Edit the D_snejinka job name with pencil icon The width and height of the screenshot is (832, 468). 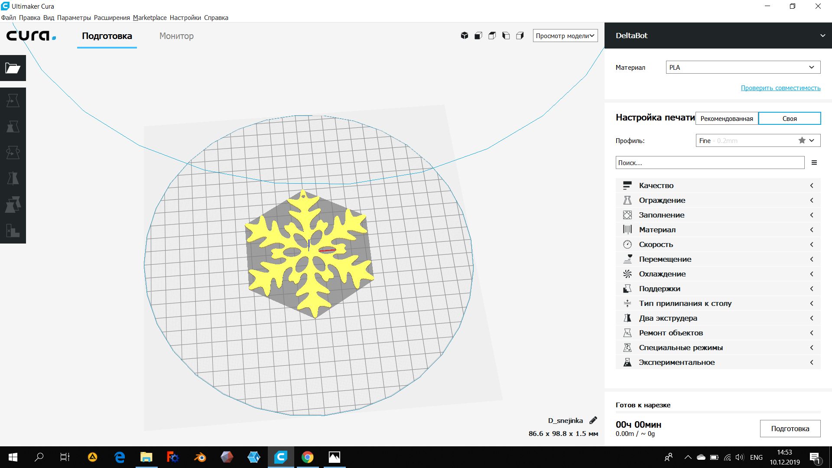[593, 420]
